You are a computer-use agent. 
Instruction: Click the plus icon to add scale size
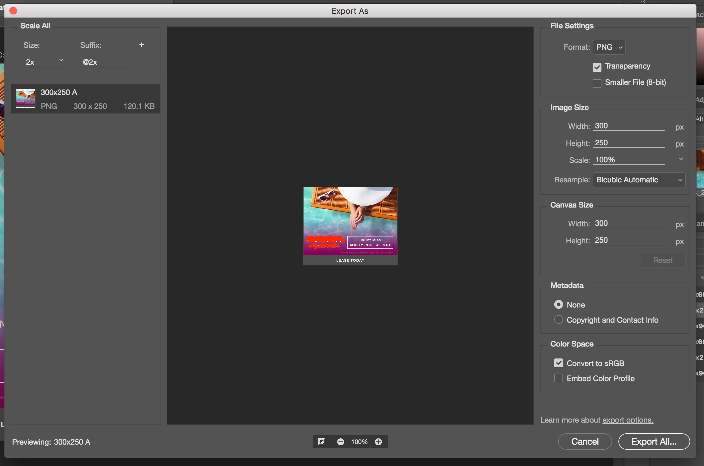tap(142, 45)
